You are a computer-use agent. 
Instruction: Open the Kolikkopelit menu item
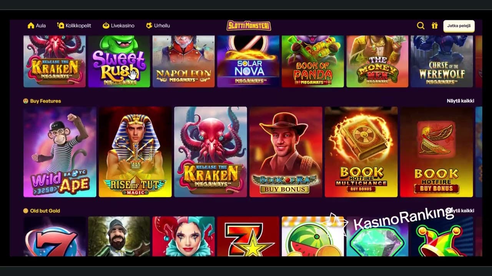coord(74,26)
